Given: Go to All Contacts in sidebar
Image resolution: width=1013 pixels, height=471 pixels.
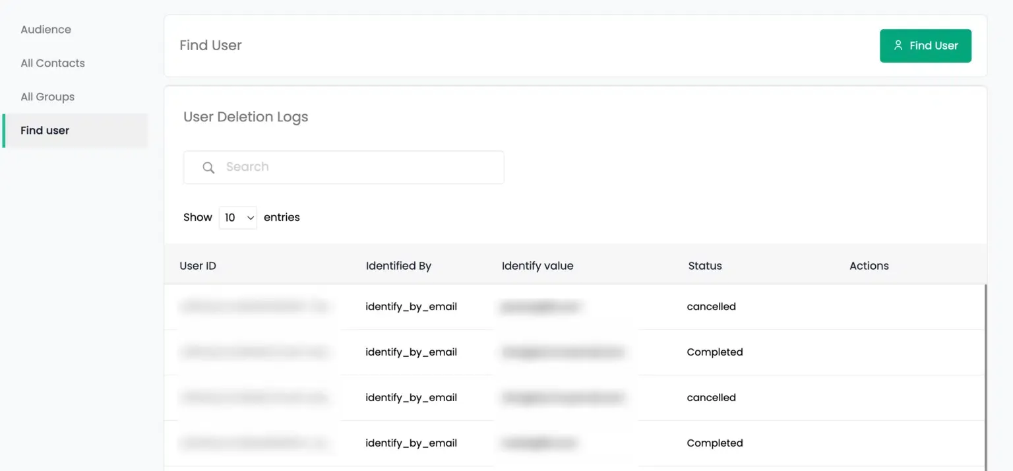Looking at the screenshot, I should 53,63.
